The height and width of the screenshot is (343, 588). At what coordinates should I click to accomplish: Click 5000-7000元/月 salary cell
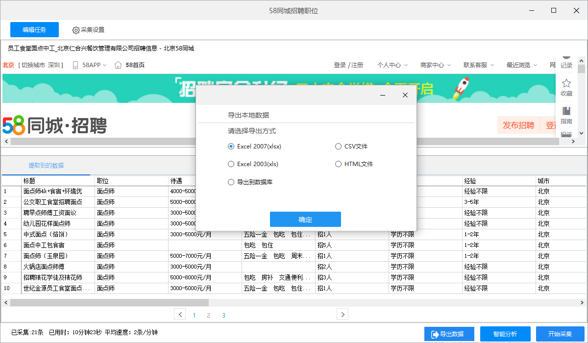[205, 256]
